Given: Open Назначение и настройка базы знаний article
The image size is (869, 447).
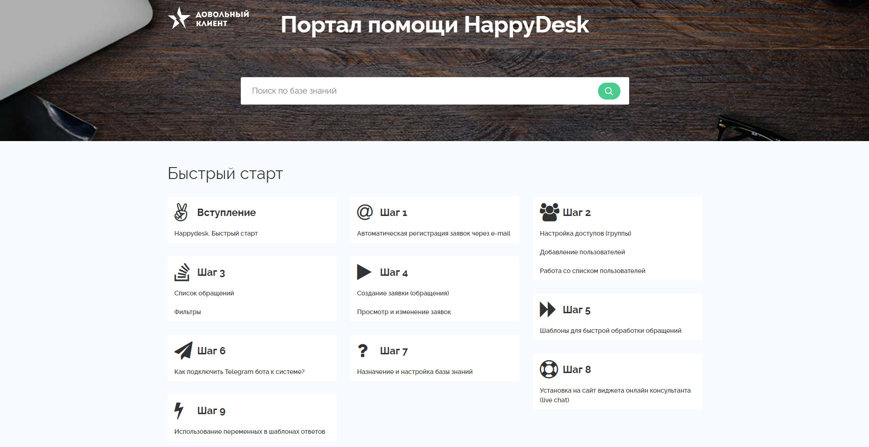Looking at the screenshot, I should click(414, 372).
